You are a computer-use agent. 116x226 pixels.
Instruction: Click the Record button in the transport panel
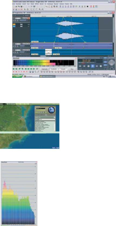click(x=101, y=66)
